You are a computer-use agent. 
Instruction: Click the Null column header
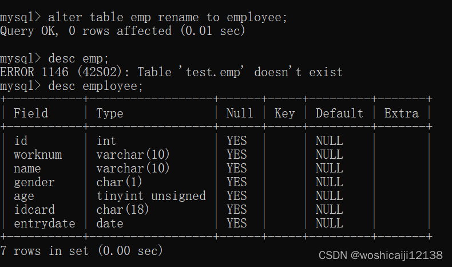240,113
